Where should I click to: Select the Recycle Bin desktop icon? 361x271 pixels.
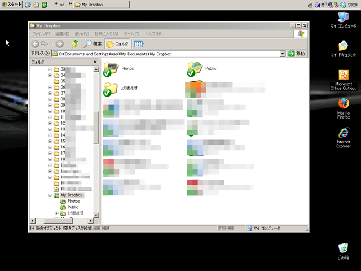point(344,251)
